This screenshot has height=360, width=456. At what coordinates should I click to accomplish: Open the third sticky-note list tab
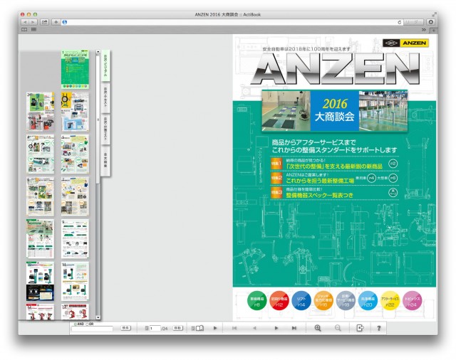pos(105,131)
